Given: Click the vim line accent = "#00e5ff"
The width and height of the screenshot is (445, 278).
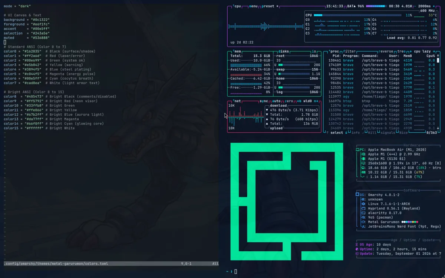Looking at the screenshot, I should (x=27, y=29).
